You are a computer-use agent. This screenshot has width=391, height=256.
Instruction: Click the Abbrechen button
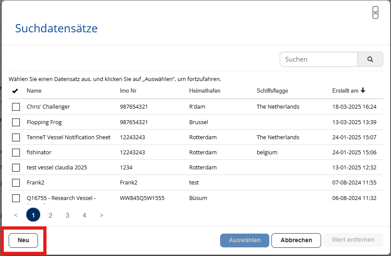point(296,240)
